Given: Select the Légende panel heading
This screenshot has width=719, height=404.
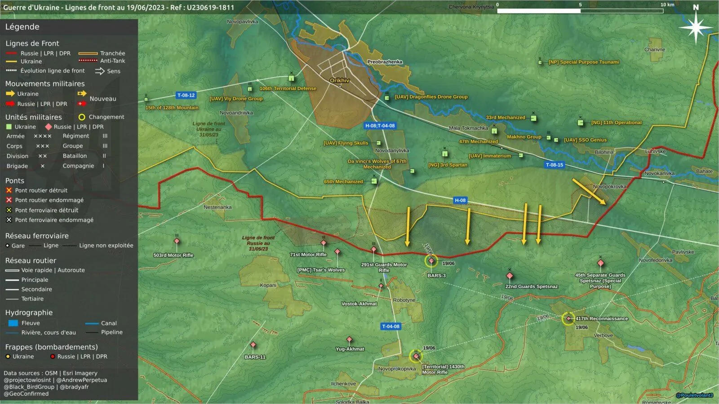Looking at the screenshot, I should (x=22, y=27).
